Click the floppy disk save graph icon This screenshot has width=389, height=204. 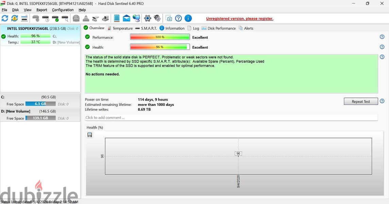[89, 135]
